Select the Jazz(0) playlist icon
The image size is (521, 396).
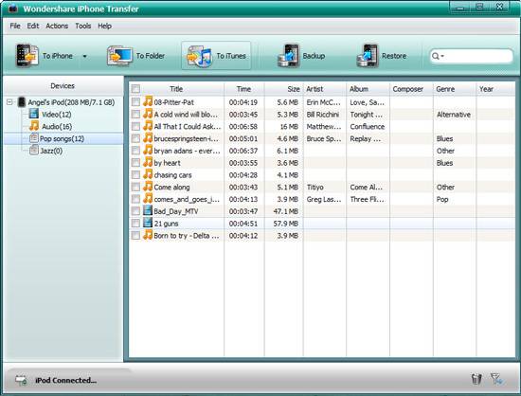pos(34,151)
